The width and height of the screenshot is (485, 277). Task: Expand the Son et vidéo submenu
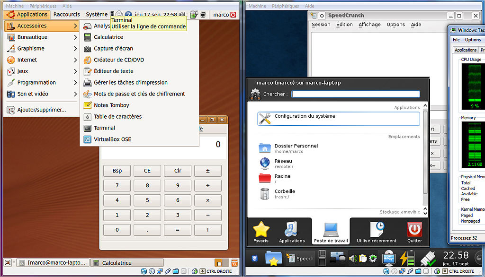[29, 94]
